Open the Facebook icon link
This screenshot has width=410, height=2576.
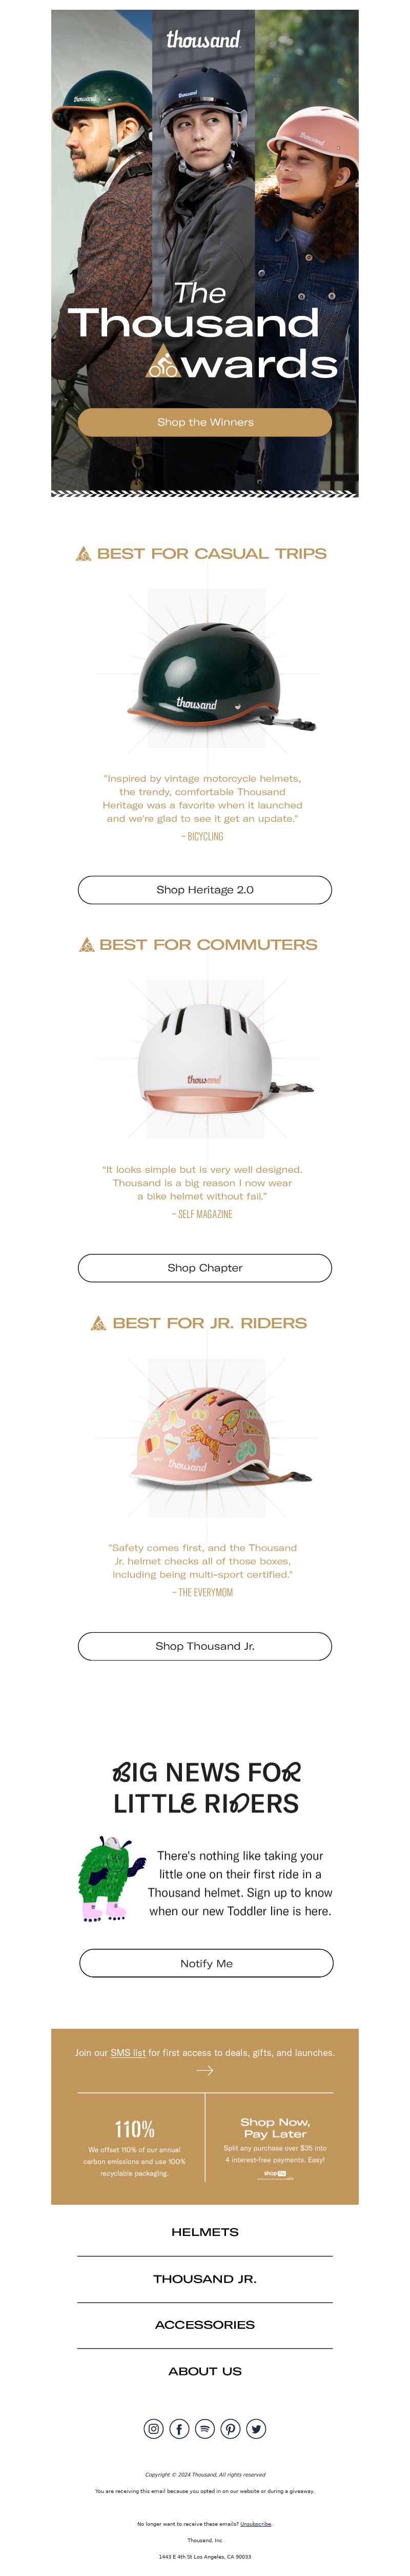pyautogui.click(x=179, y=2428)
